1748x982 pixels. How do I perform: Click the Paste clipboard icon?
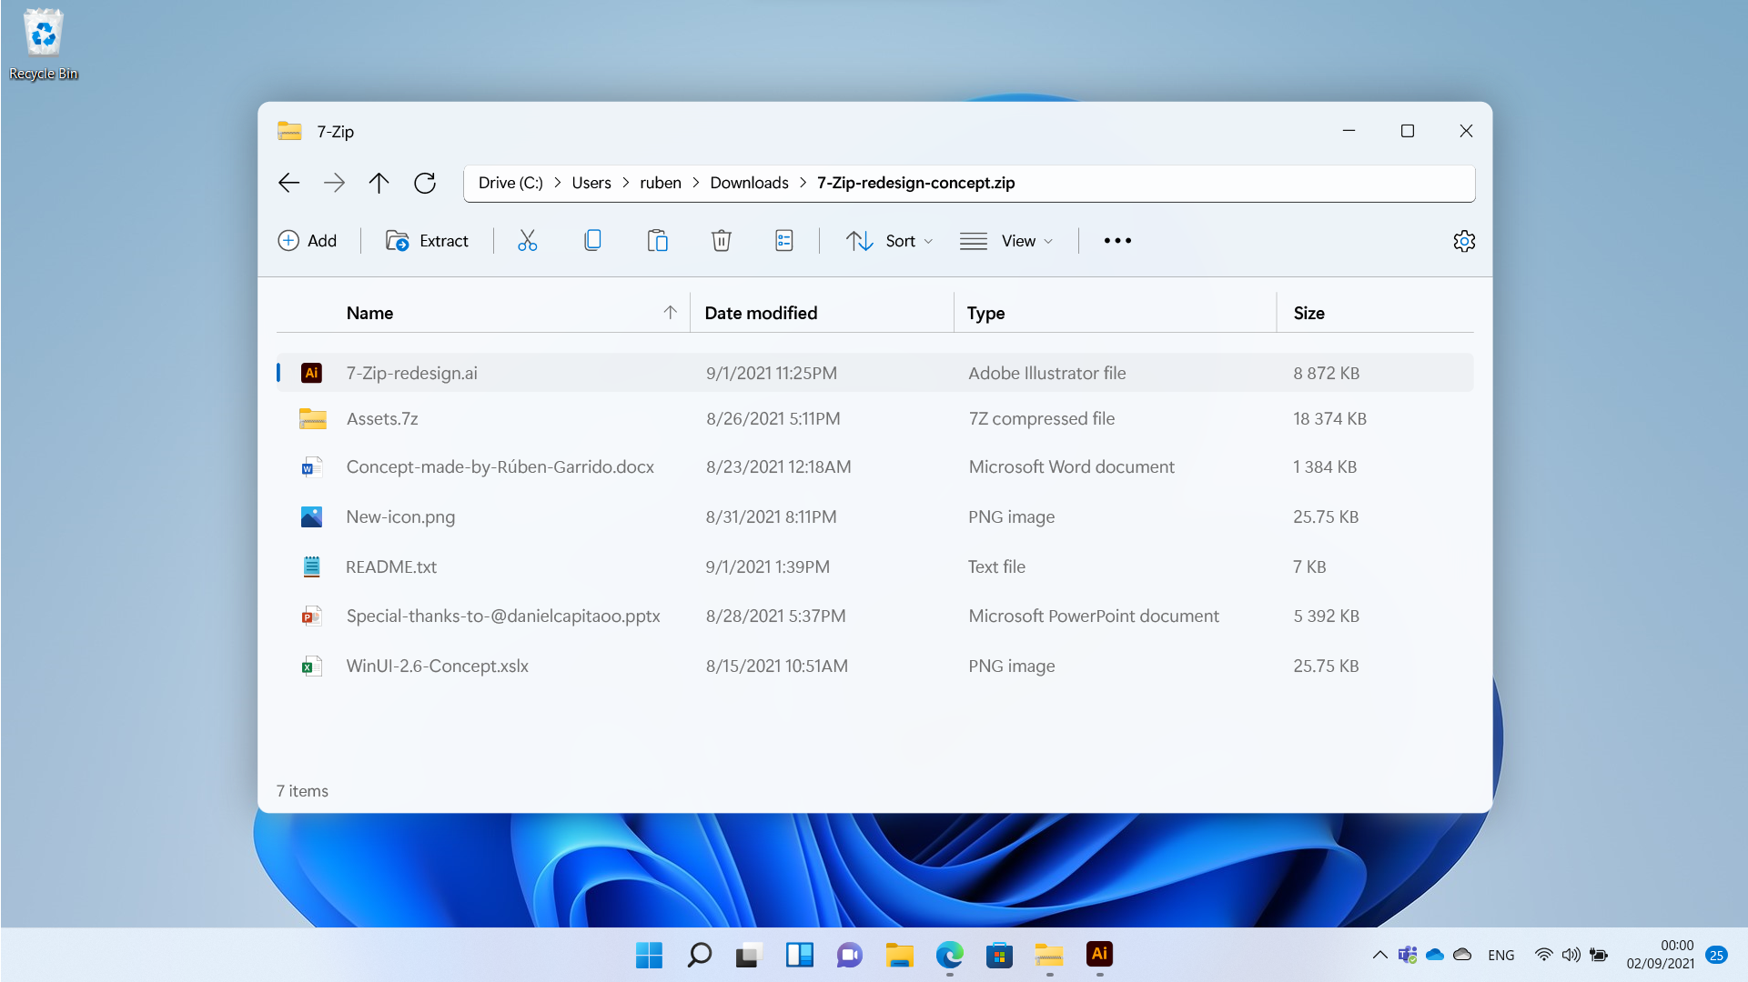(657, 241)
